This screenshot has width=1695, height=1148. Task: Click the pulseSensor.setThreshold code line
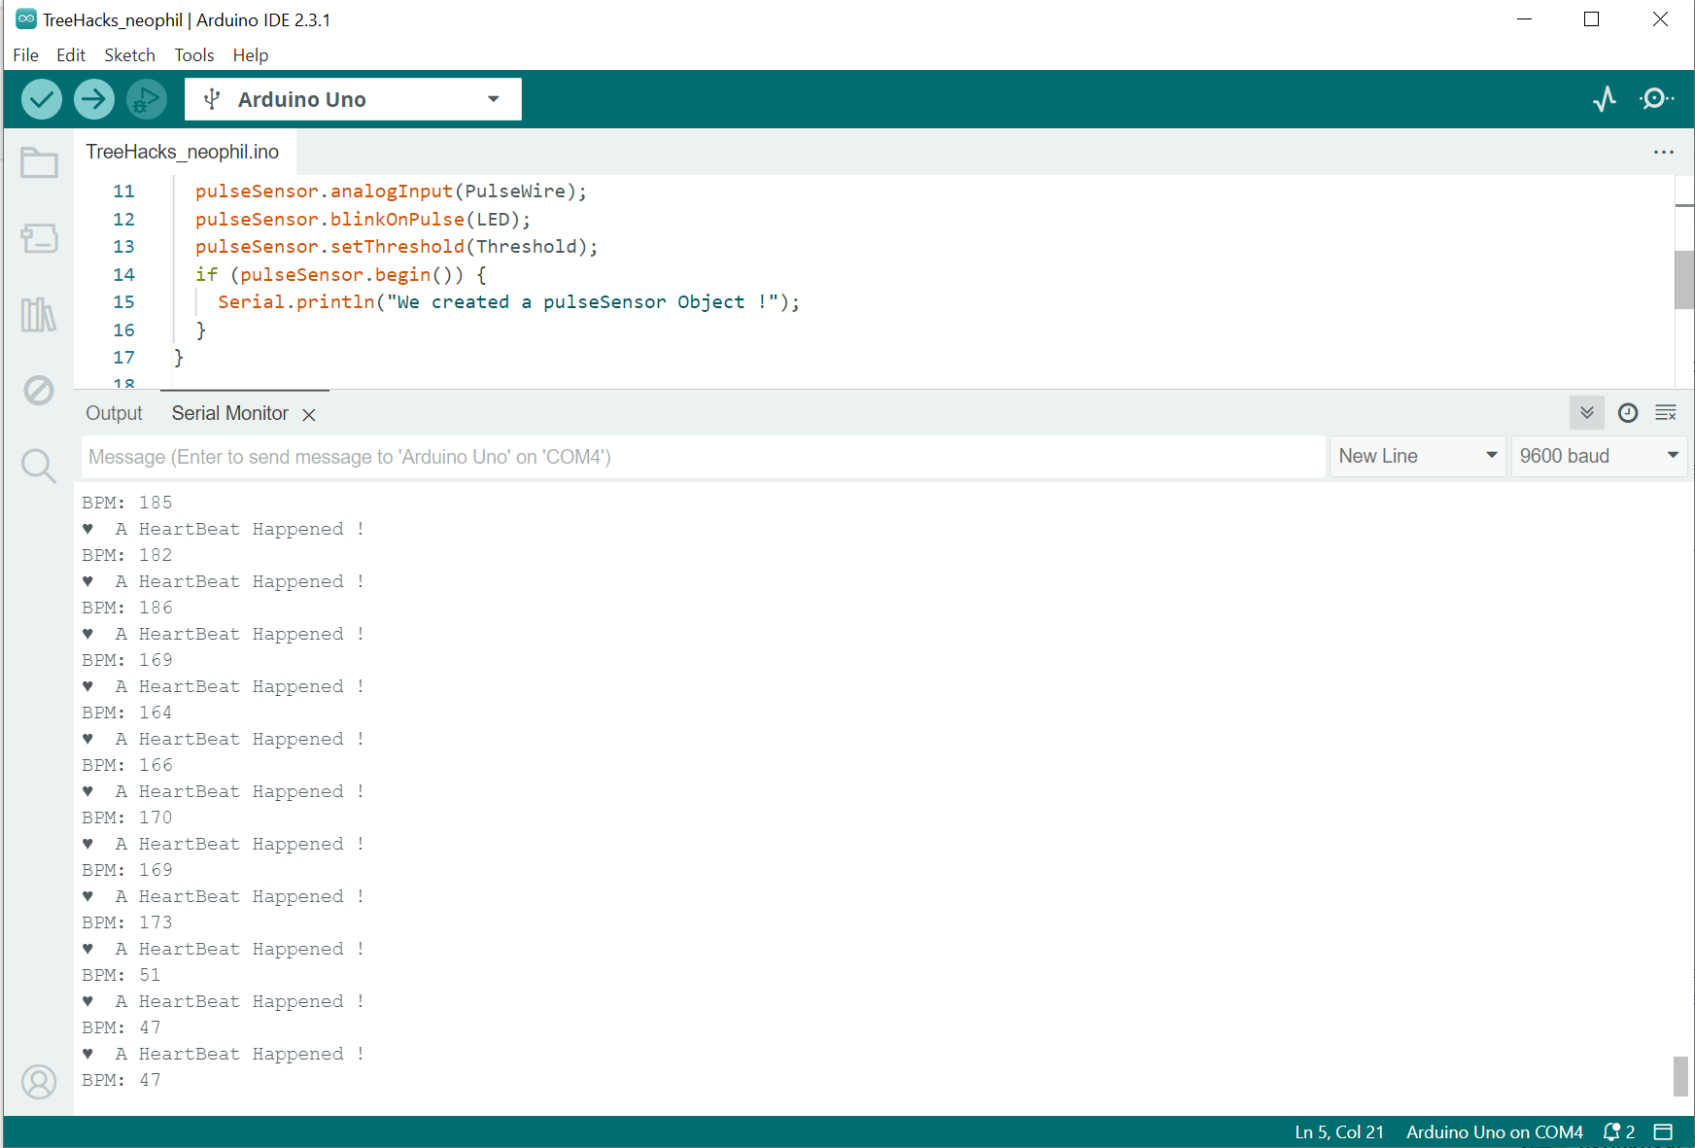click(397, 247)
